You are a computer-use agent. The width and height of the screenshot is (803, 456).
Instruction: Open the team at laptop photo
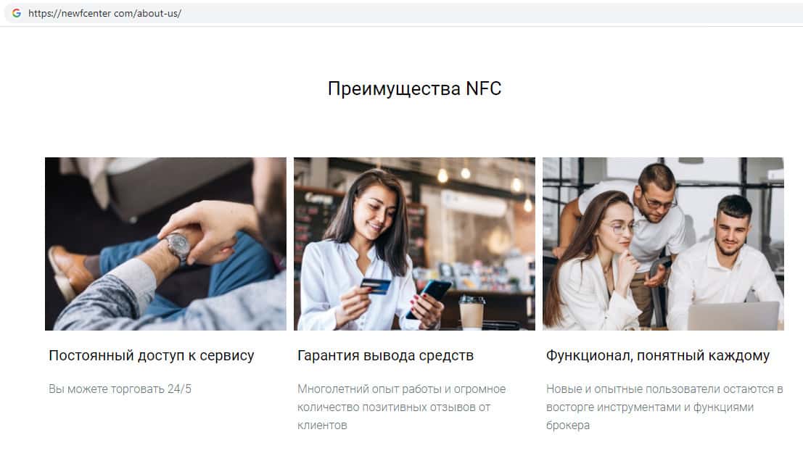663,244
